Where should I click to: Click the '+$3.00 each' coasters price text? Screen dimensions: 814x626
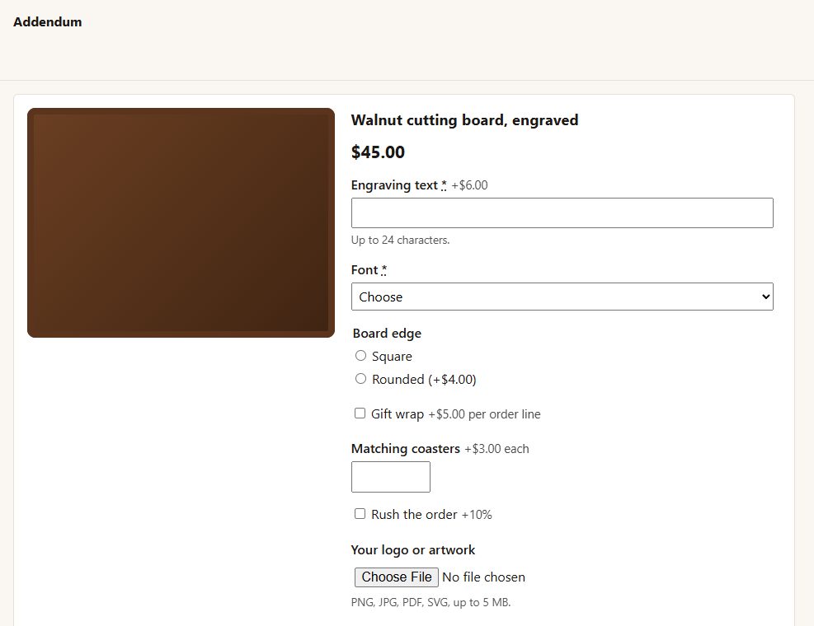[x=496, y=449]
